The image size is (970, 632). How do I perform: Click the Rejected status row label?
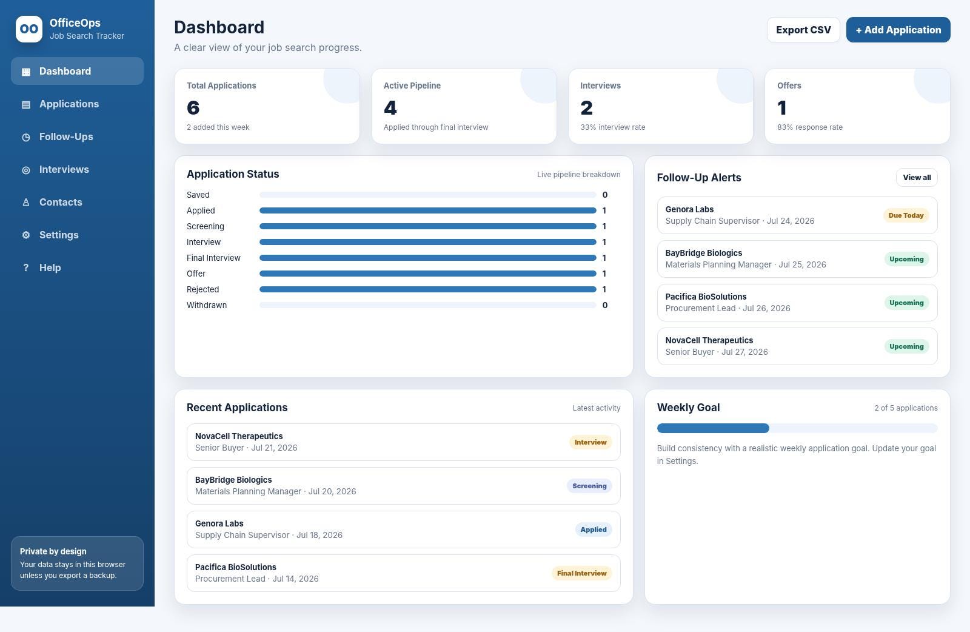coord(203,289)
